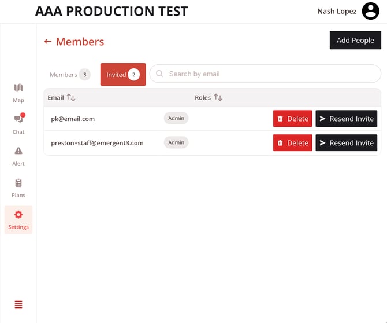The image size is (387, 323).
Task: Click the user profile avatar icon
Action: 370,11
